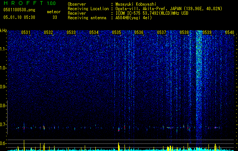Click the file name 0501100530.png
This screenshot has height=151, width=238.
pyautogui.click(x=19, y=10)
